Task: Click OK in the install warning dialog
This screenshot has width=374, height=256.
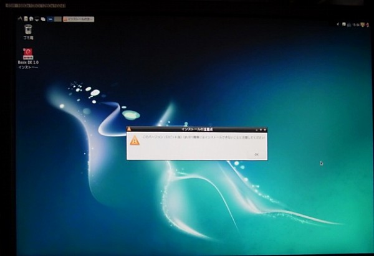Action: click(x=256, y=154)
